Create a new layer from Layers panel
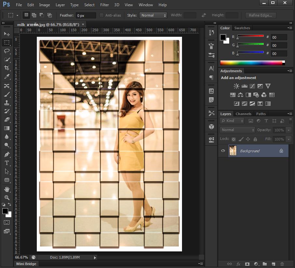This screenshot has height=268, width=295. tap(273, 264)
